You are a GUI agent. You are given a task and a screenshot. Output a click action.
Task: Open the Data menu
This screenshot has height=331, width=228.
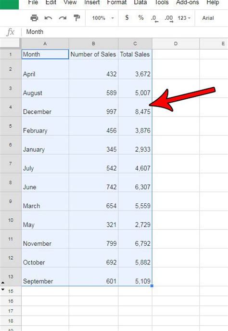(140, 2)
